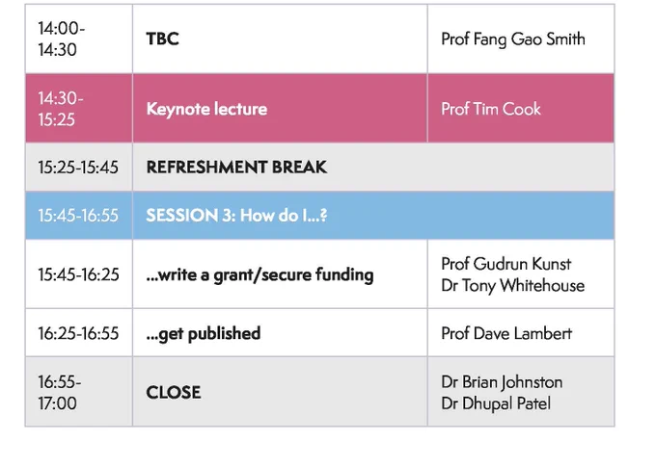
Task: Click the Prof Fang Gao Smith name
Action: 513,39
